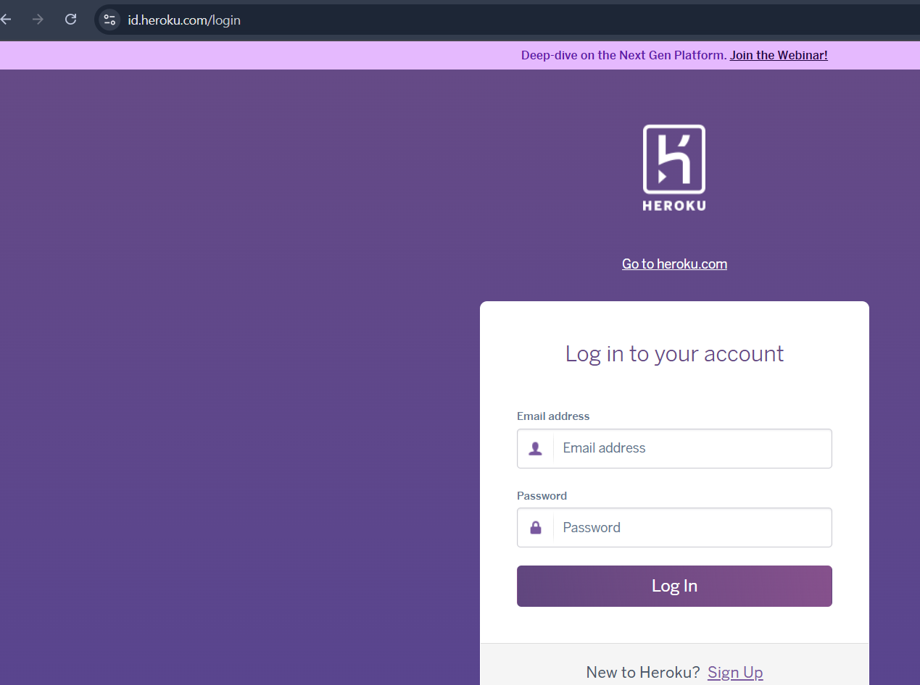920x685 pixels.
Task: Click the 'New to Heroku?' text
Action: click(643, 673)
